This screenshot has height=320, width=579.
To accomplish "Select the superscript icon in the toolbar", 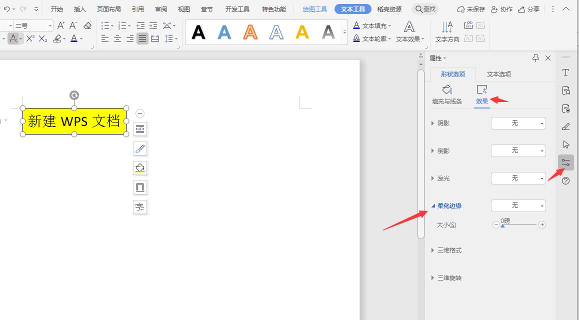I will pyautogui.click(x=30, y=39).
